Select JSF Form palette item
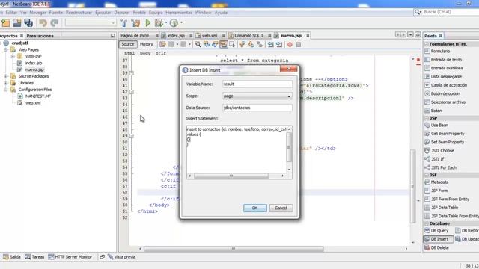The image size is (479, 269). pos(436,191)
